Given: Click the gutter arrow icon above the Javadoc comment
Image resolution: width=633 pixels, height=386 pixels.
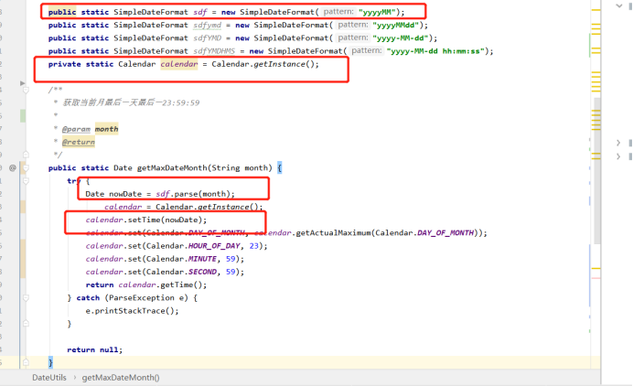Looking at the screenshot, I should 23,83.
